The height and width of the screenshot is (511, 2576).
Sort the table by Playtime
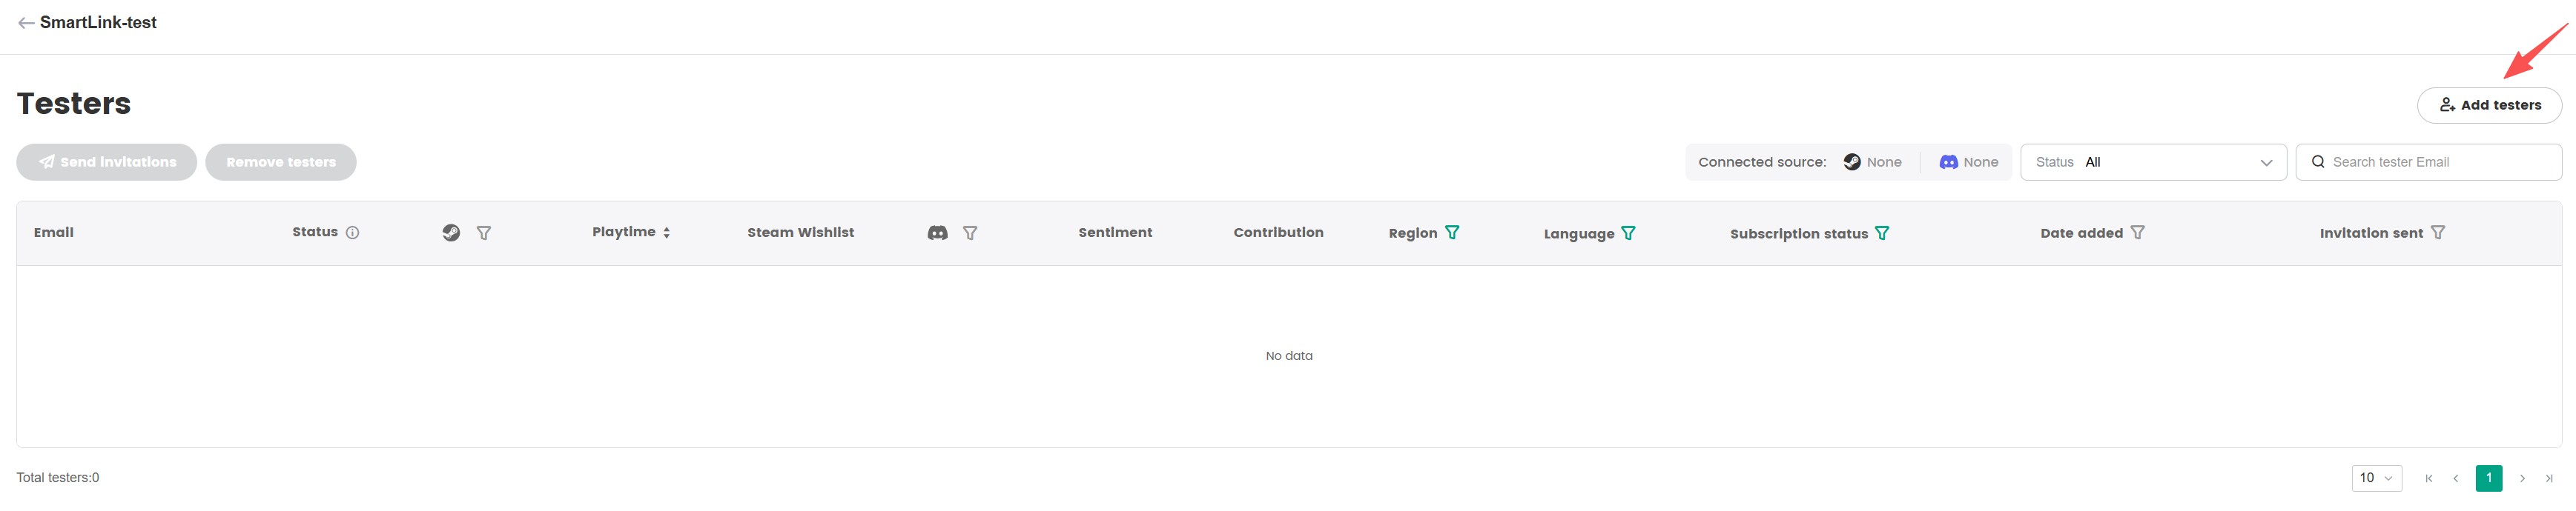click(x=666, y=233)
